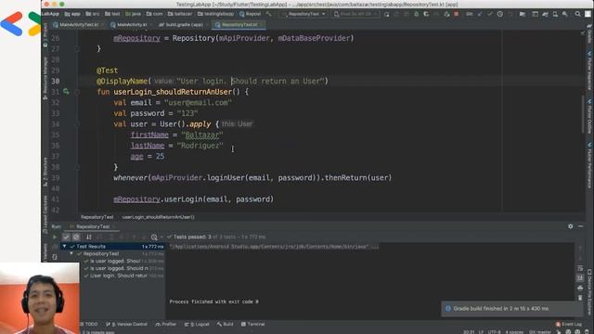Image resolution: width=594 pixels, height=334 pixels.
Task: Click the userLogin_shouldReturnAnUser() breadcrumb
Action: [x=159, y=217]
